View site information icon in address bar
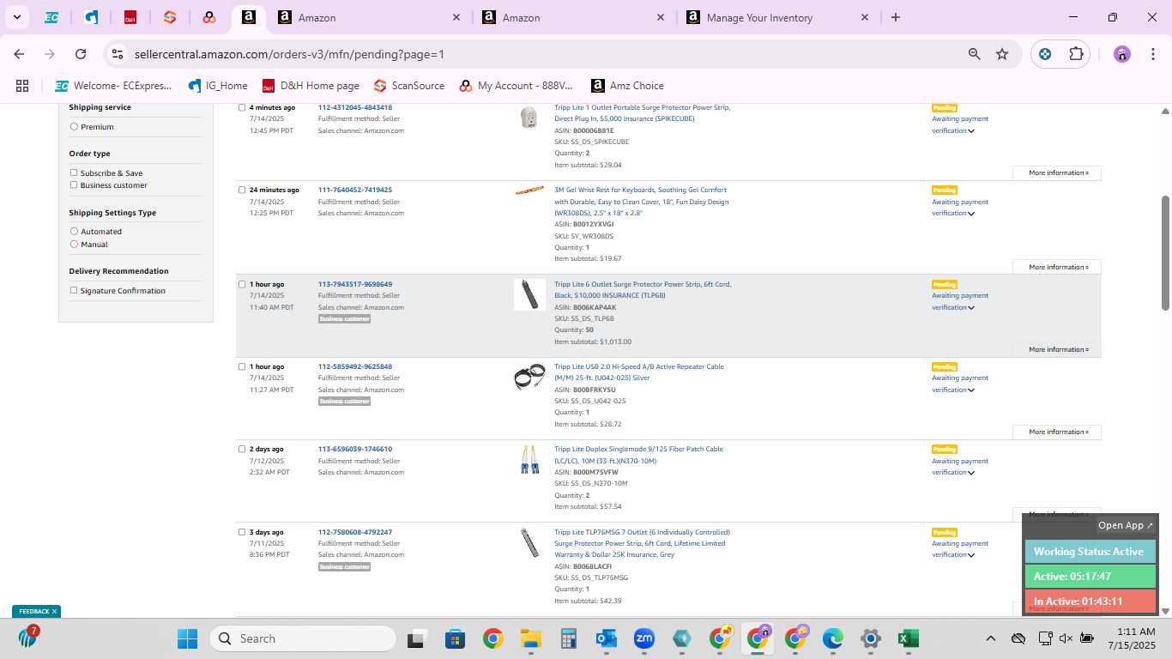The height and width of the screenshot is (659, 1172). 118,54
